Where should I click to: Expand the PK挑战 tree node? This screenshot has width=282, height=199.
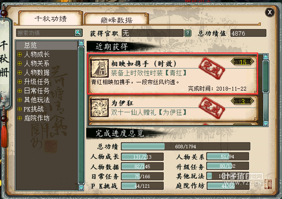20,109
